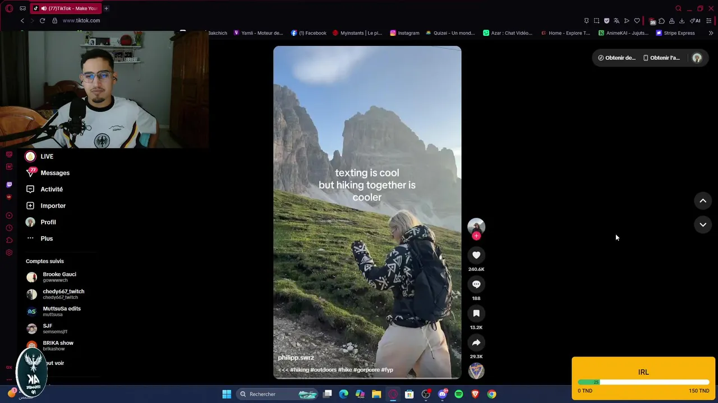The height and width of the screenshot is (403, 718).
Task: Expand the Plus menu
Action: coord(39,238)
